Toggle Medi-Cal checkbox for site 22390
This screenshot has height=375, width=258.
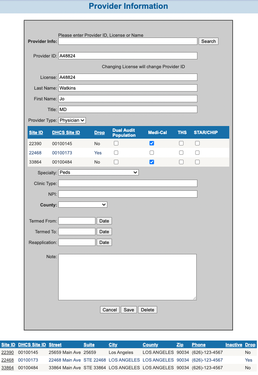pos(151,143)
